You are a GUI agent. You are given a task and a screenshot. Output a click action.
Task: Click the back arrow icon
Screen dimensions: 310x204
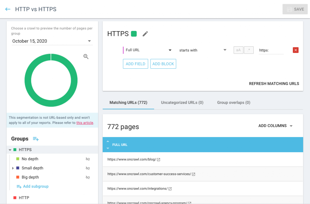tap(8, 9)
